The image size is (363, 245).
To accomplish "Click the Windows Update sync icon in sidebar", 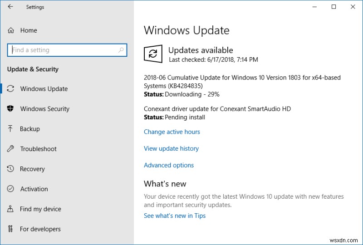I will coord(10,88).
